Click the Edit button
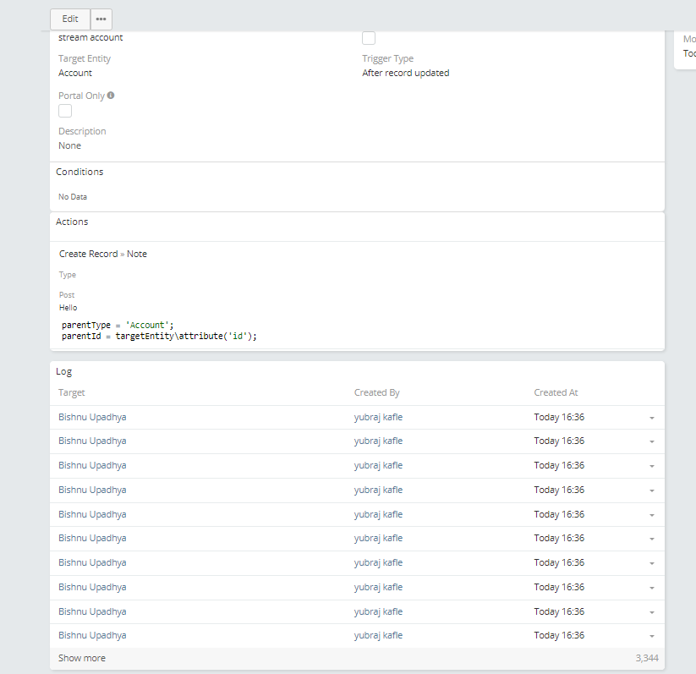 pyautogui.click(x=70, y=19)
